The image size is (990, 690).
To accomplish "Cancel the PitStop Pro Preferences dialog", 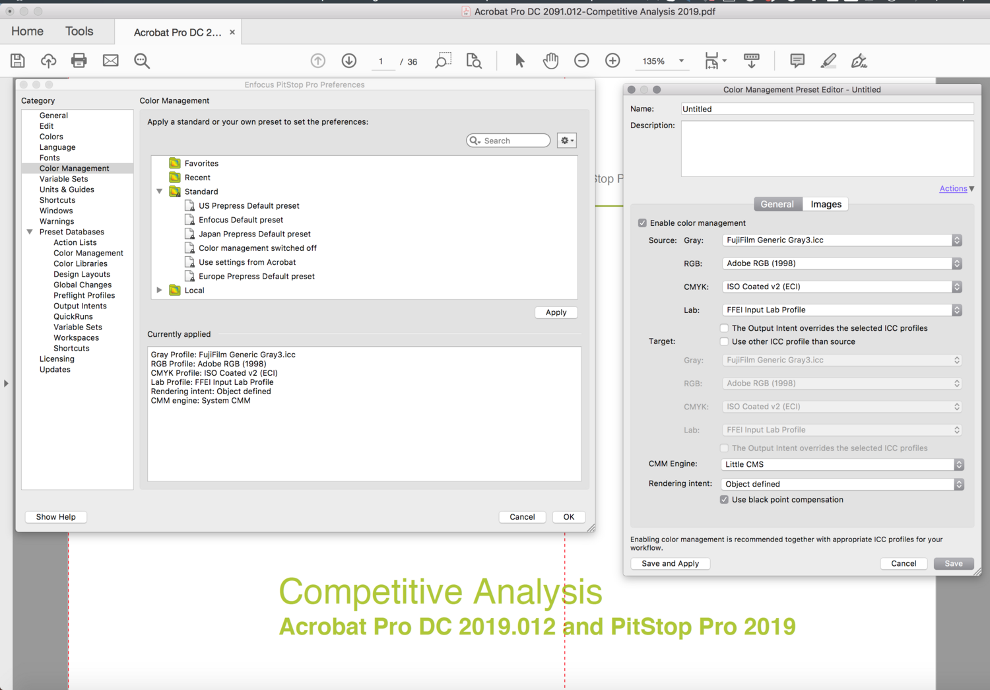I will click(522, 517).
